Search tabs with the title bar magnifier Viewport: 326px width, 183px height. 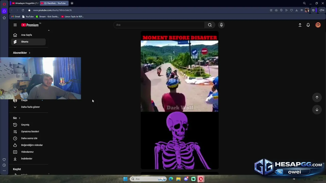click(304, 3)
